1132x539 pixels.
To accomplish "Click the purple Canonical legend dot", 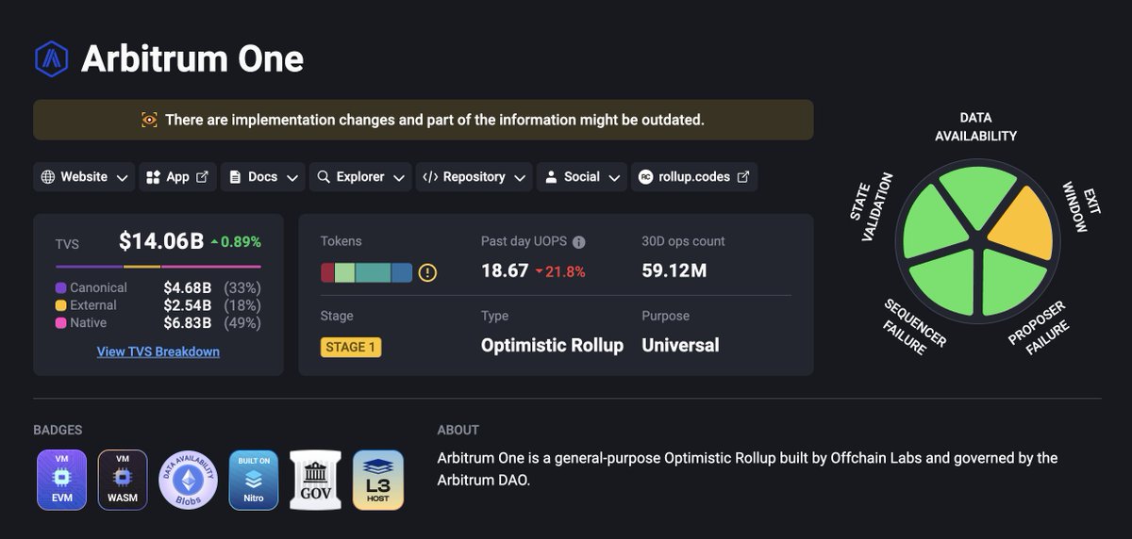I will [60, 287].
